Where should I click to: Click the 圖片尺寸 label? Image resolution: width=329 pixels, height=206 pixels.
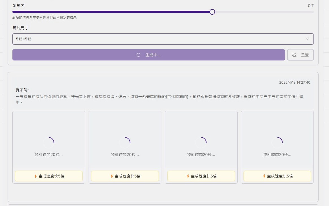tap(20, 28)
